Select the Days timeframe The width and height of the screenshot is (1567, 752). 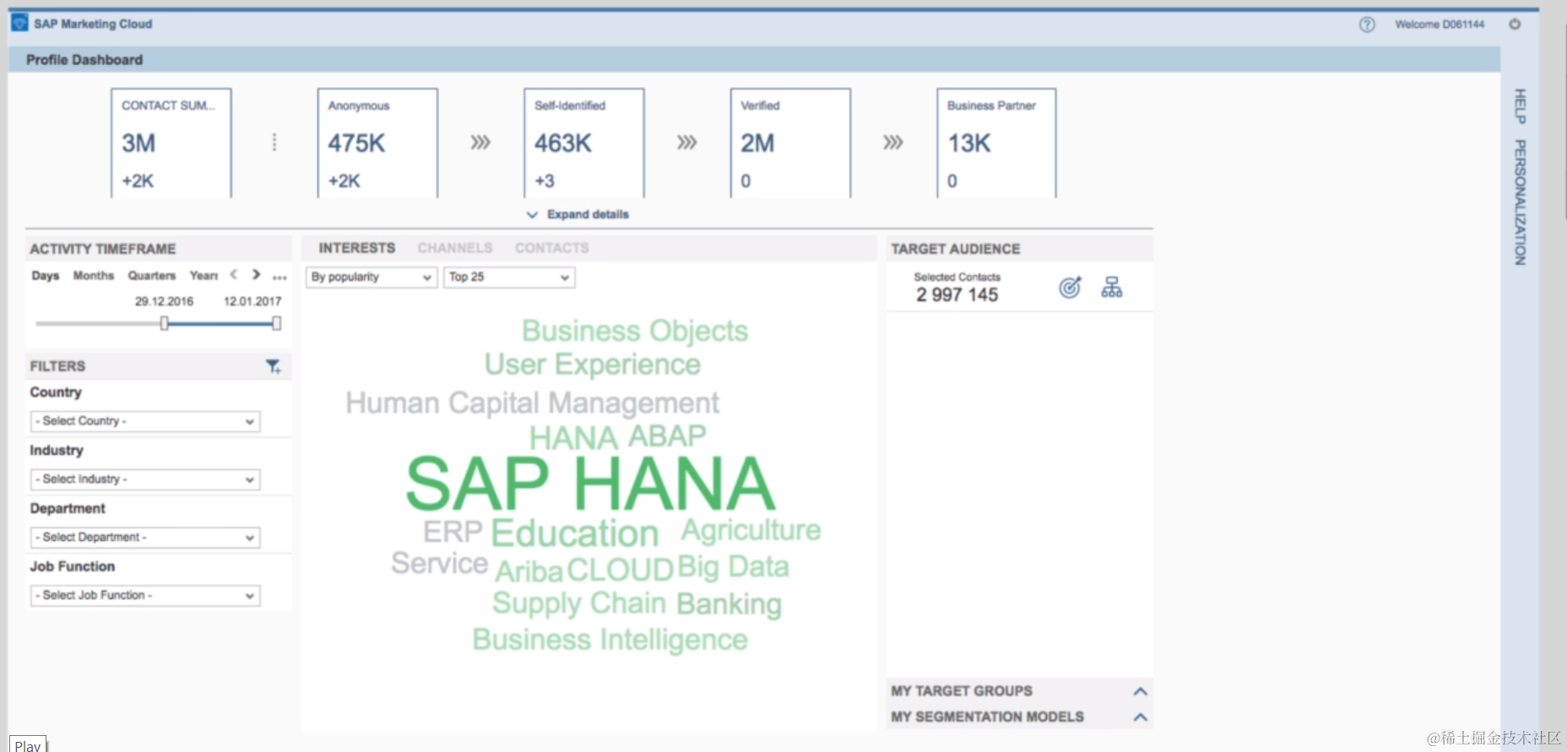pyautogui.click(x=46, y=276)
